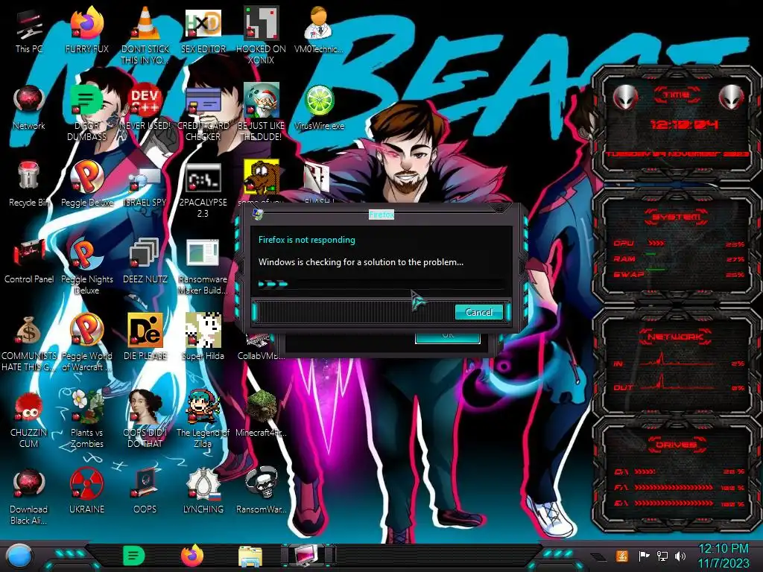Screen dimensions: 763x572
Task: Open the volume speaker tray icon
Action: pos(680,556)
